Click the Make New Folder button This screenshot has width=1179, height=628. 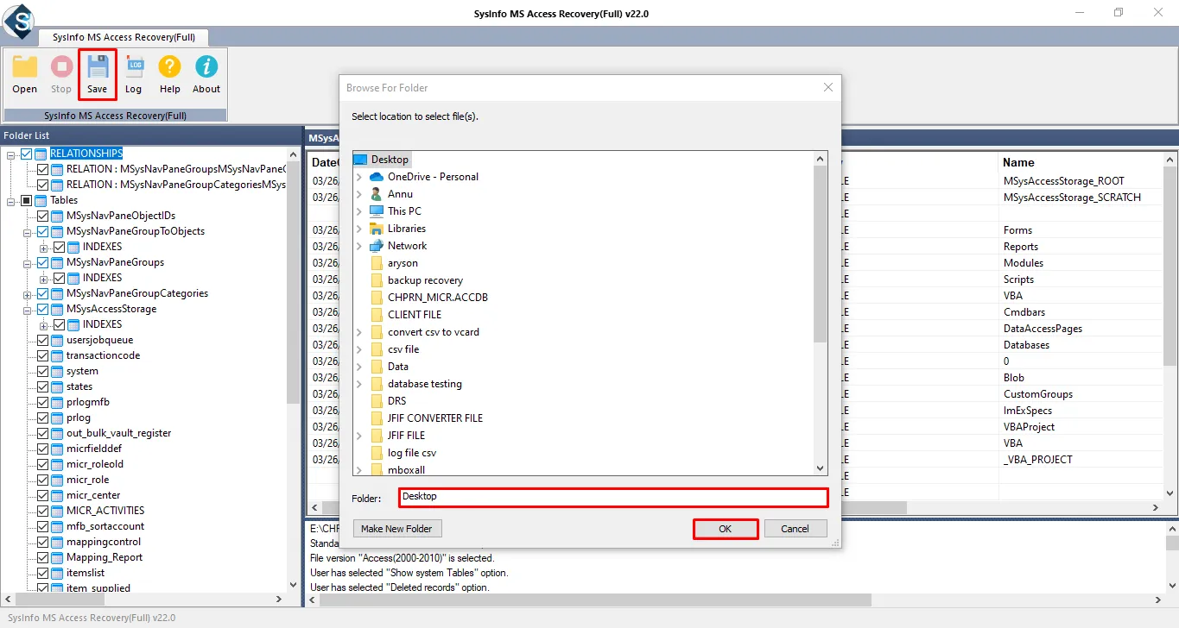tap(397, 529)
